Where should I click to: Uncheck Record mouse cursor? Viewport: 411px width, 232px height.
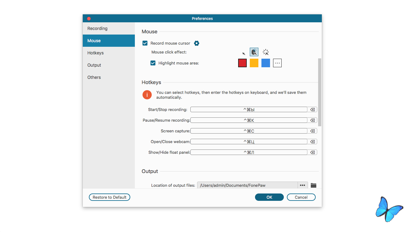click(x=145, y=43)
